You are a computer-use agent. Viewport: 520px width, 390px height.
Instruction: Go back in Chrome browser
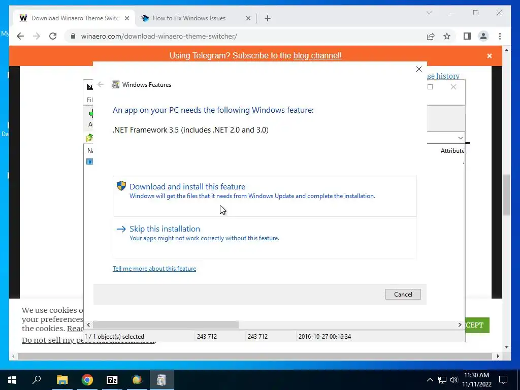(x=20, y=36)
